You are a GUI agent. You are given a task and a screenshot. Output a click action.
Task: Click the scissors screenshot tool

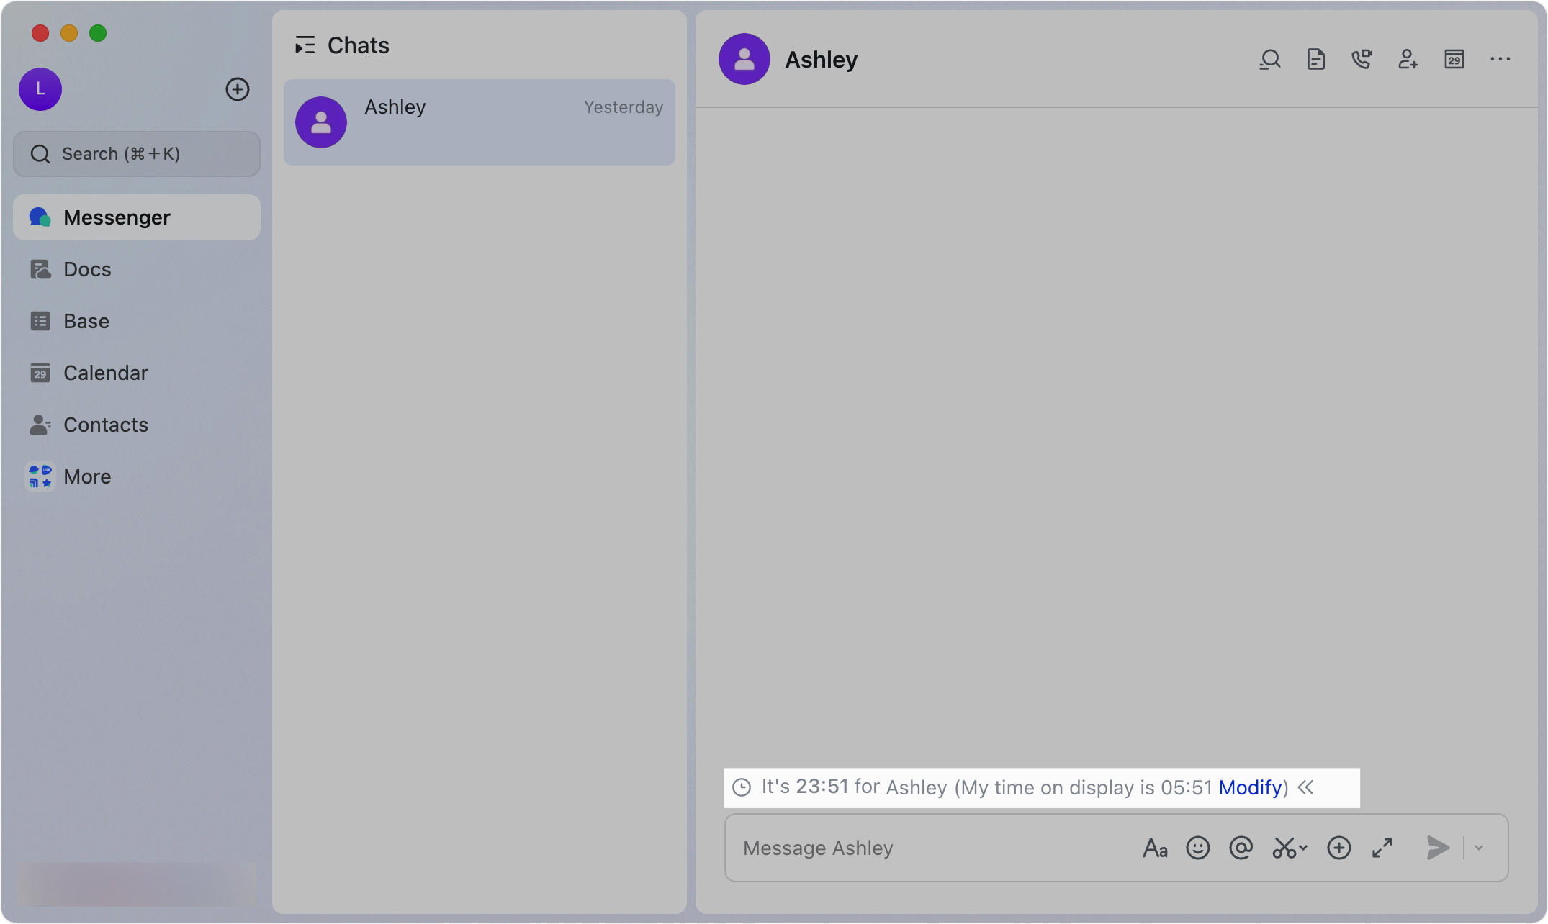(1285, 848)
